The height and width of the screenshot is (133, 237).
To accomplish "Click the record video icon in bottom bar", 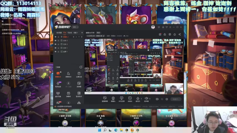I will point(157,99).
